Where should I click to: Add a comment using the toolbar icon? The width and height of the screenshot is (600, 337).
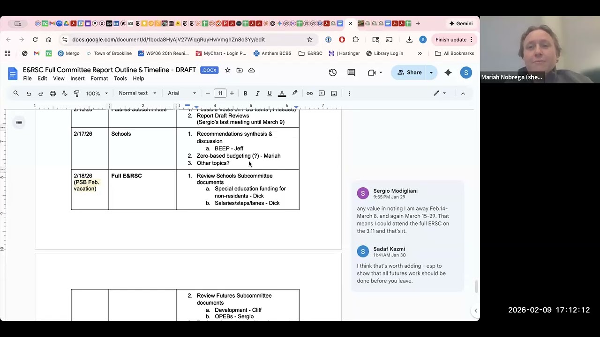pyautogui.click(x=322, y=93)
